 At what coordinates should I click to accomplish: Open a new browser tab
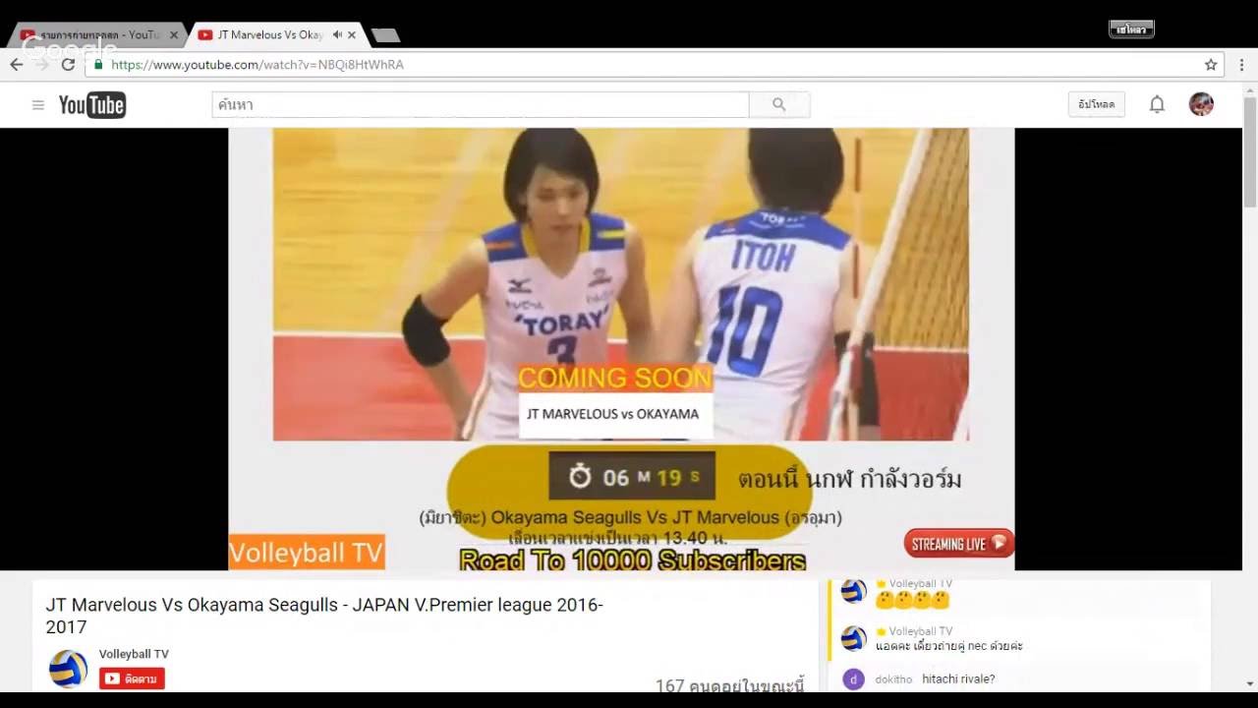[385, 35]
